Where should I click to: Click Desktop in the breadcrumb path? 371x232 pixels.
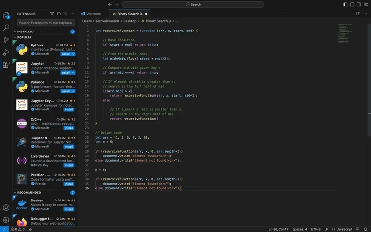click(130, 21)
